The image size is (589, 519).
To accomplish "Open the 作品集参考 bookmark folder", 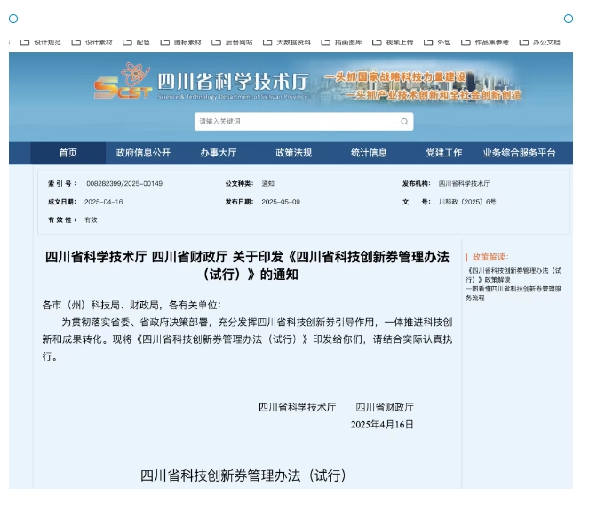I will pos(485,43).
